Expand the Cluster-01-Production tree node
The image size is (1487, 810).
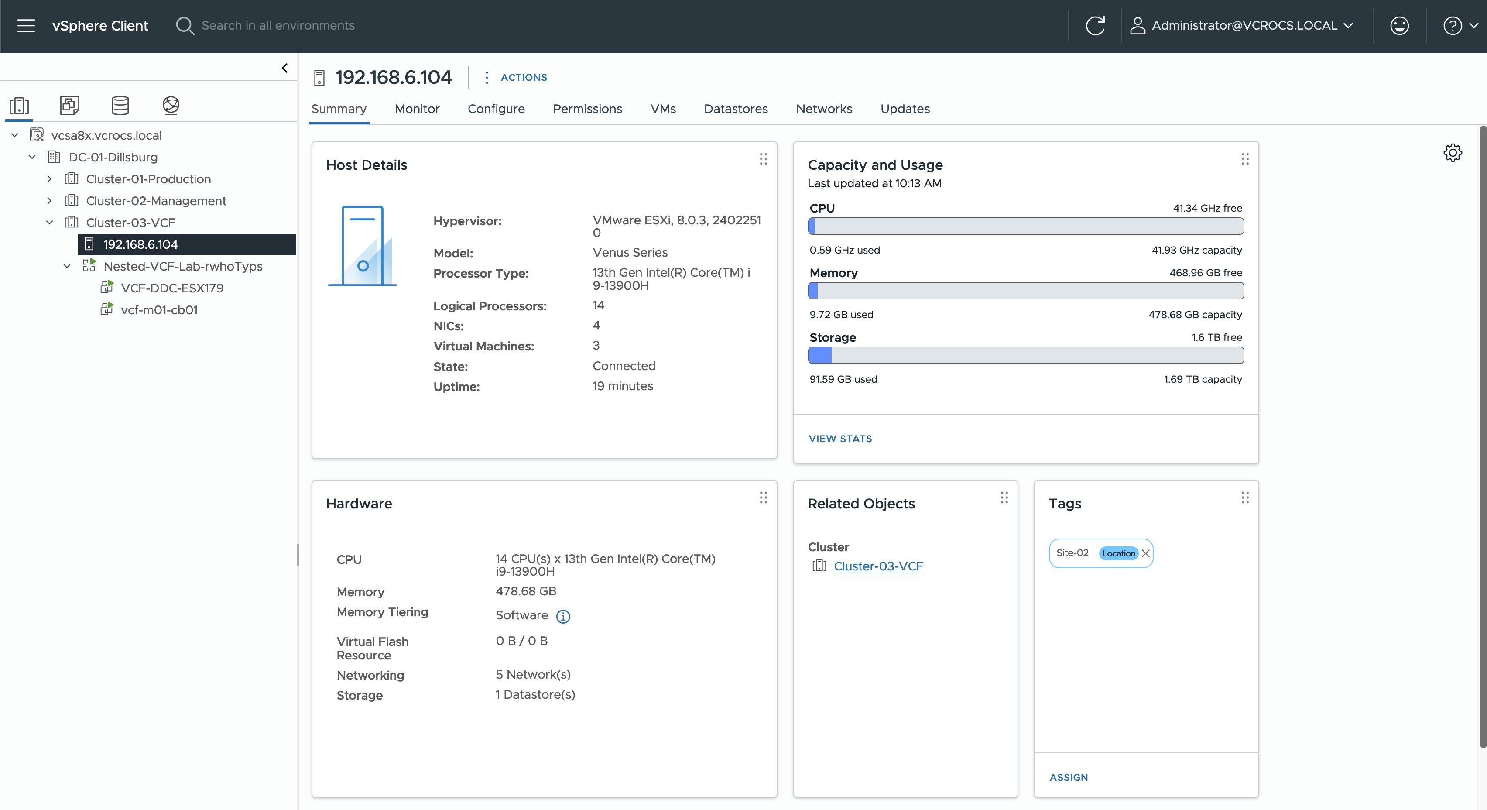click(x=50, y=179)
